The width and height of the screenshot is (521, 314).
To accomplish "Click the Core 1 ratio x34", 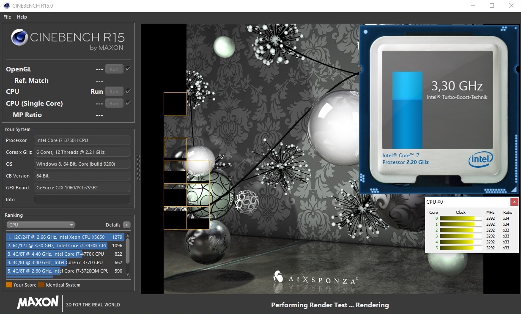I will point(506,224).
